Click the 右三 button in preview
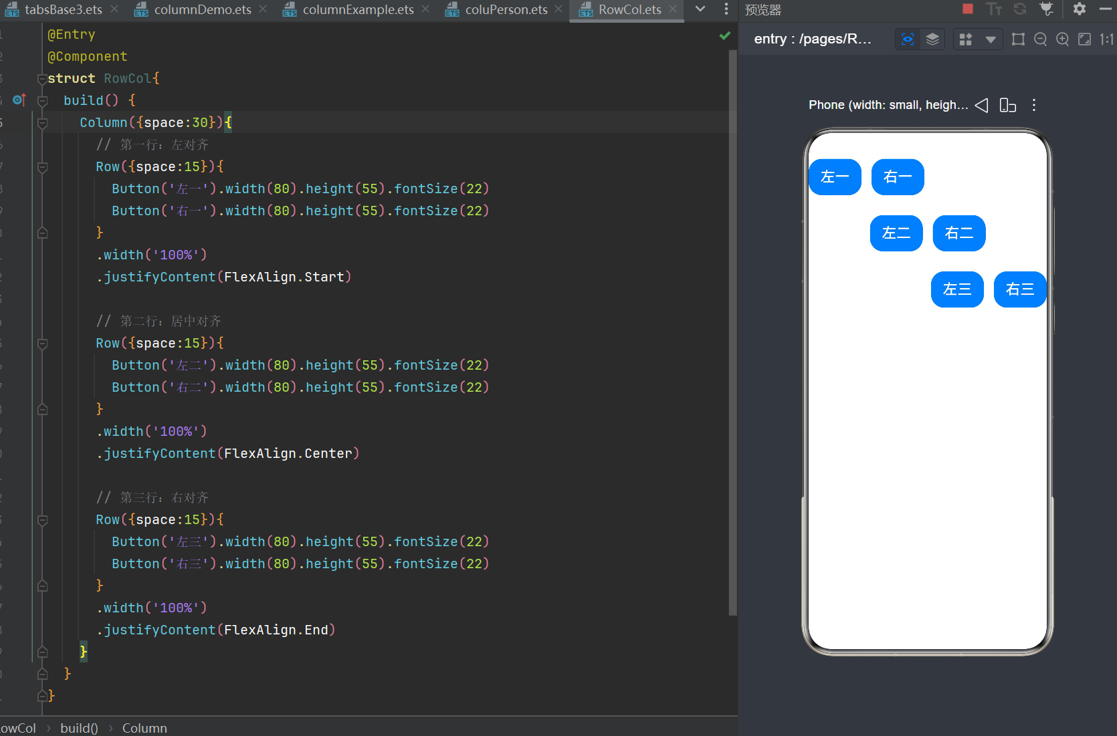This screenshot has height=736, width=1117. (1020, 289)
